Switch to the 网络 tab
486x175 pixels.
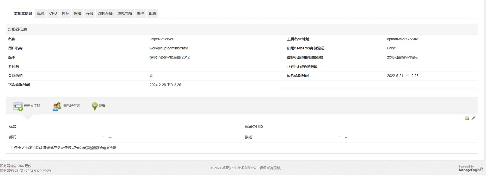[78, 13]
